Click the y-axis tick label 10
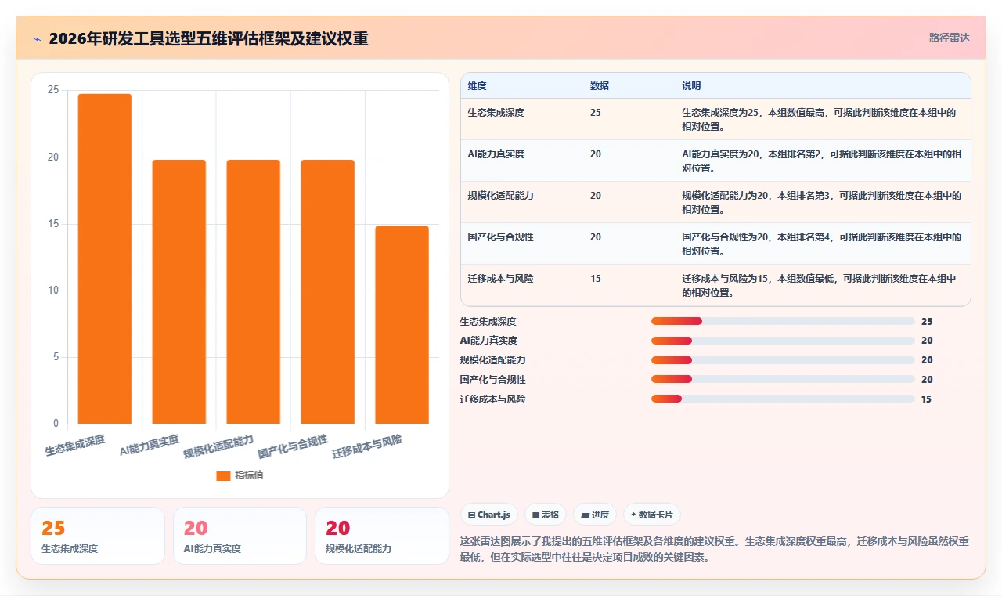Viewport: 1002px width, 596px height. (53, 291)
